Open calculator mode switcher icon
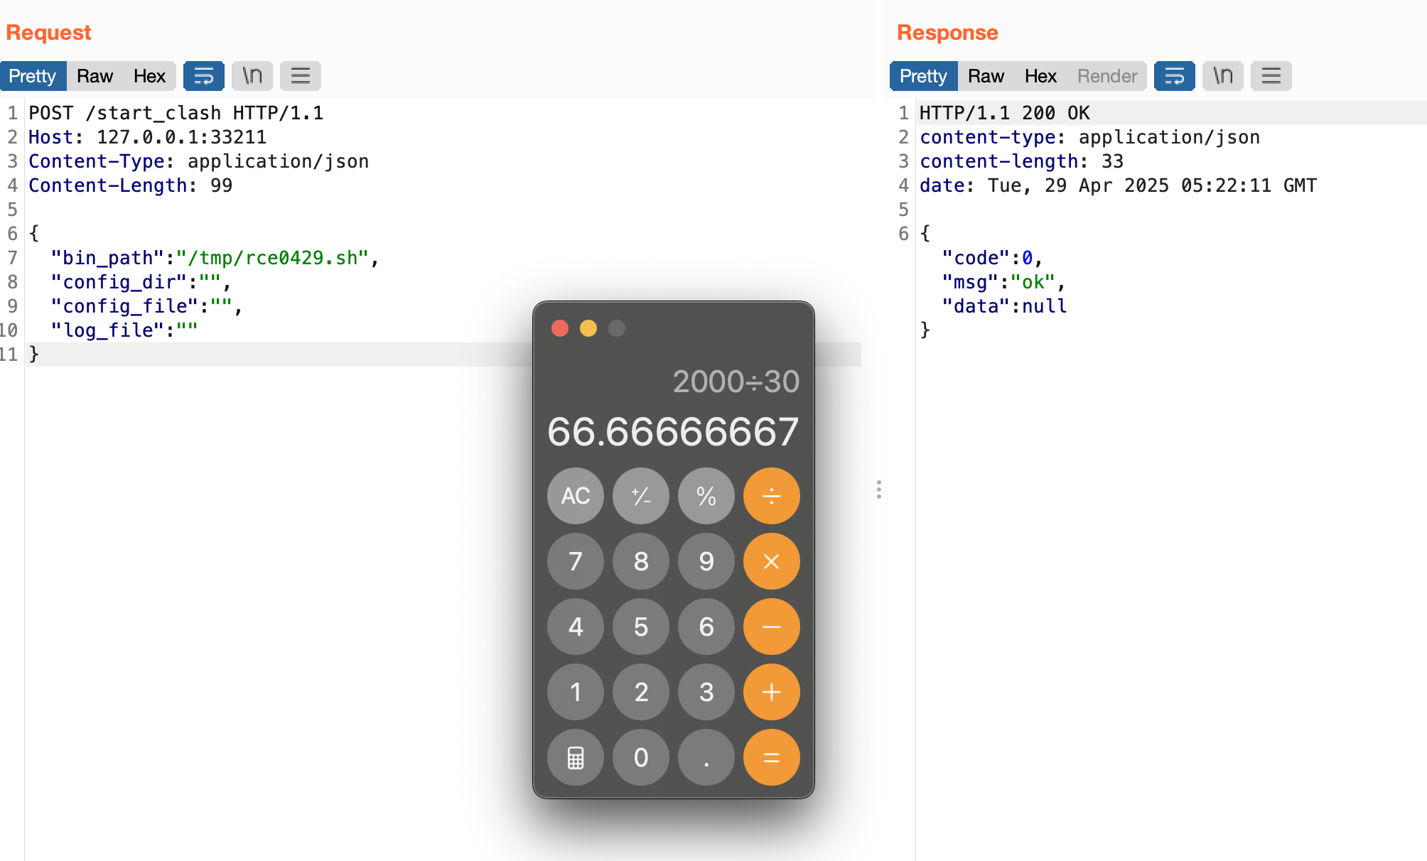Viewport: 1427px width, 861px height. 576,757
